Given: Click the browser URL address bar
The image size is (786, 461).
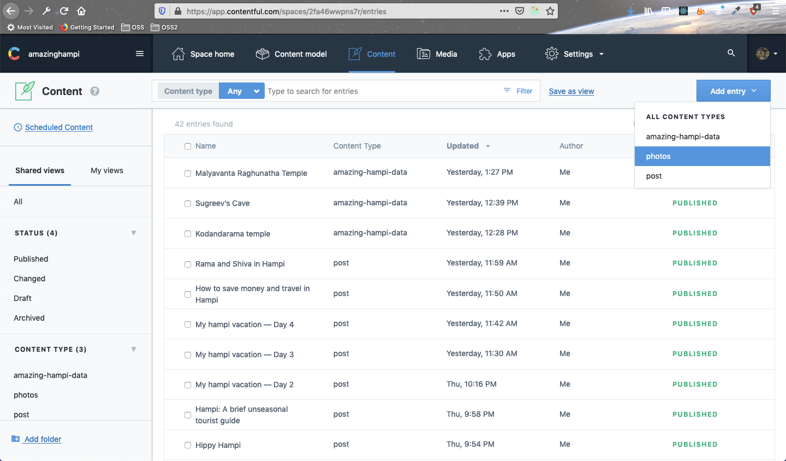Looking at the screenshot, I should tap(338, 11).
